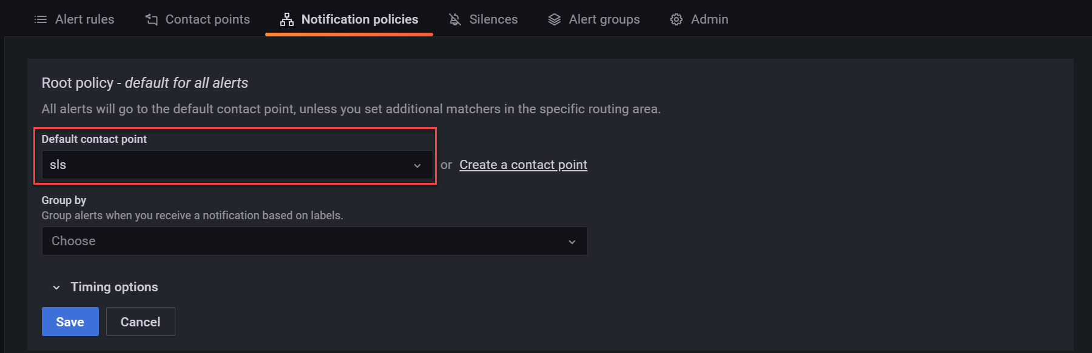
Task: Expand the Timing options section
Action: [113, 287]
